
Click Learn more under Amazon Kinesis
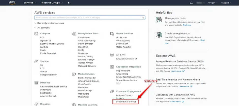tap(184, 86)
